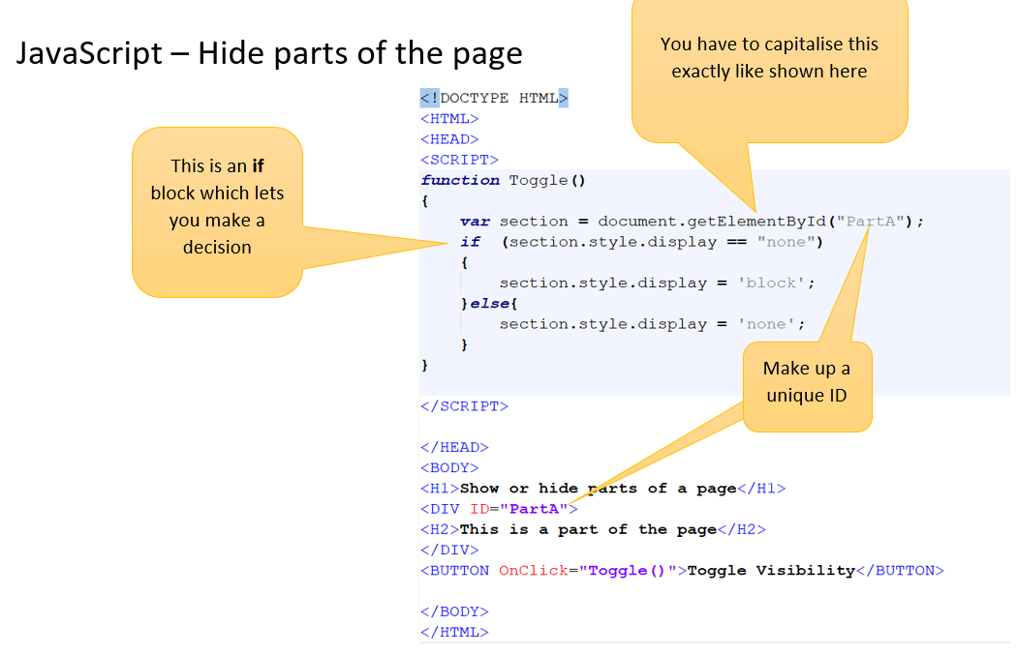Click the closing </HTML> tag

(x=454, y=632)
